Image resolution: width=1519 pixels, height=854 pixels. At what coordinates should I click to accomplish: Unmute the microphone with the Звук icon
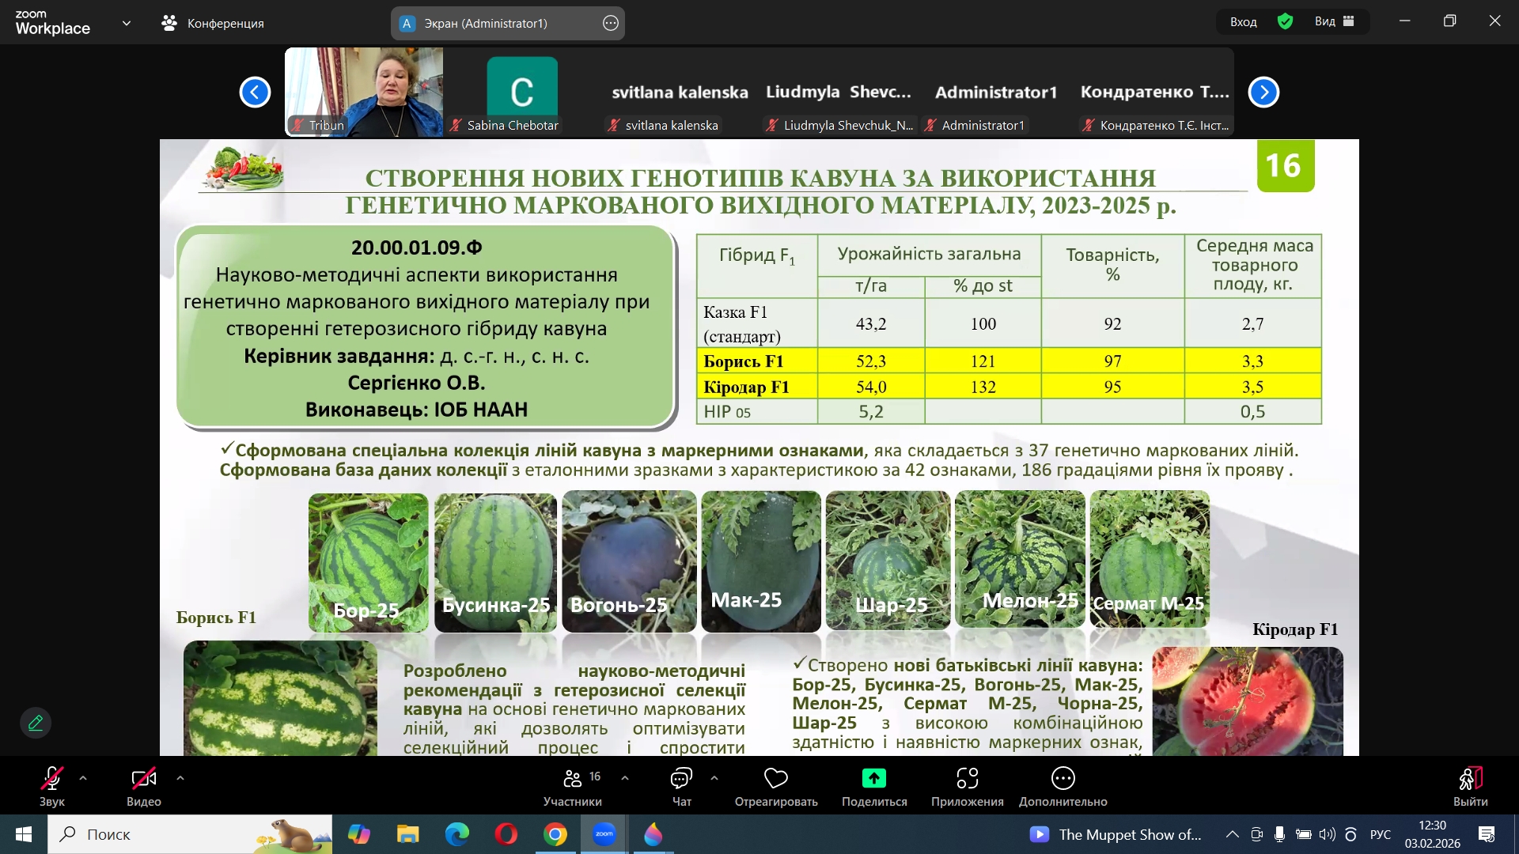[51, 779]
